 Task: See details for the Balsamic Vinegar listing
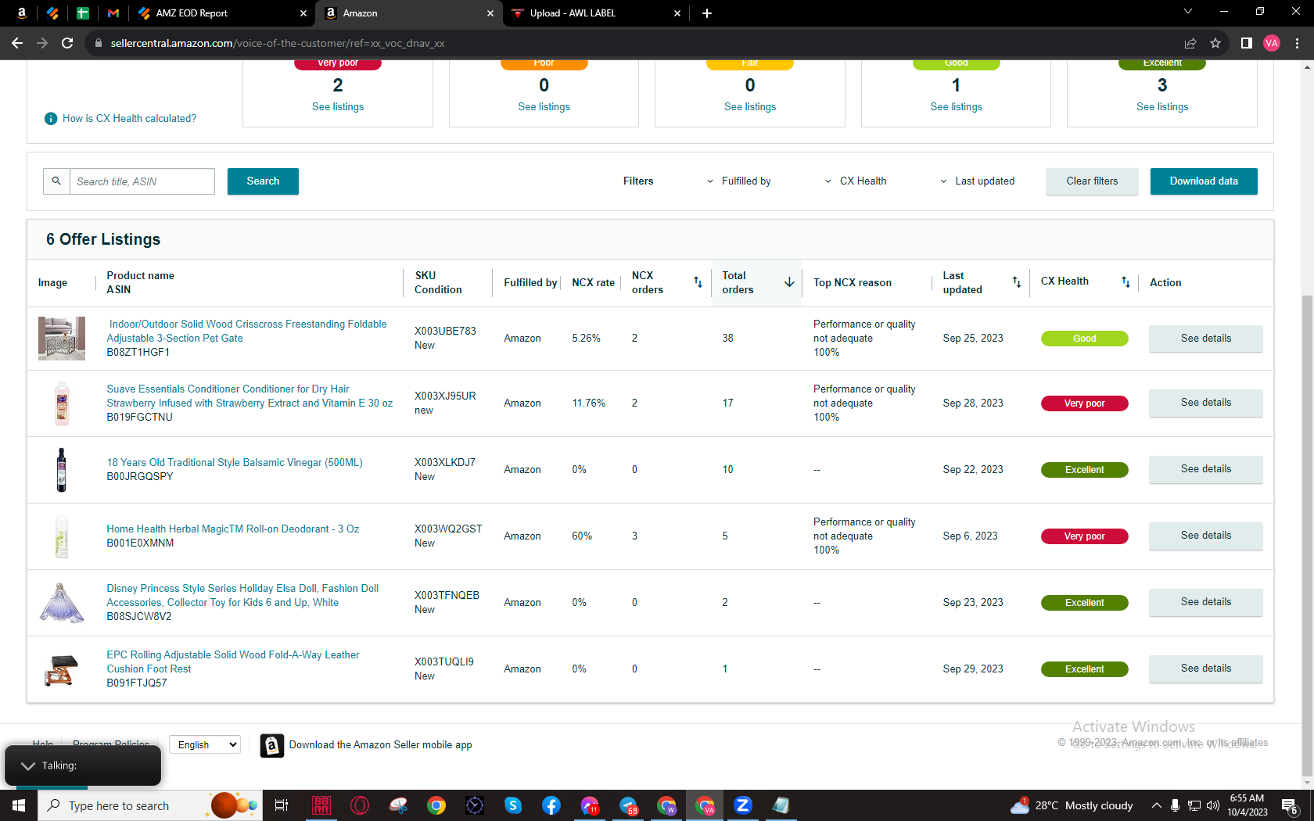[1205, 469]
